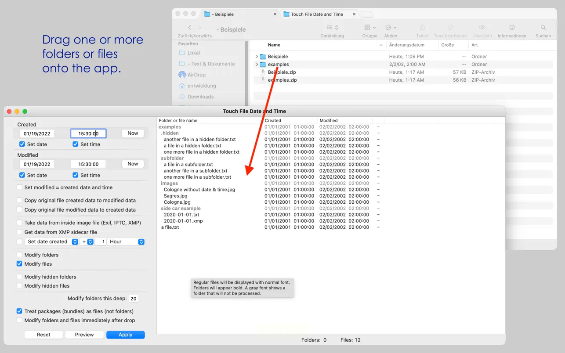
Task: Click the Teilen share icon
Action: coord(422,28)
